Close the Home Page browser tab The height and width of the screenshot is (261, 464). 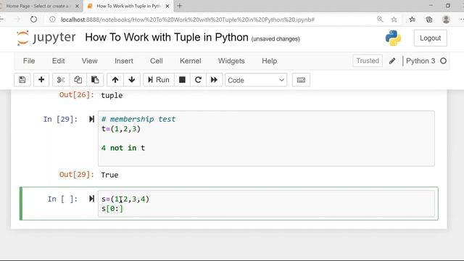(77, 6)
